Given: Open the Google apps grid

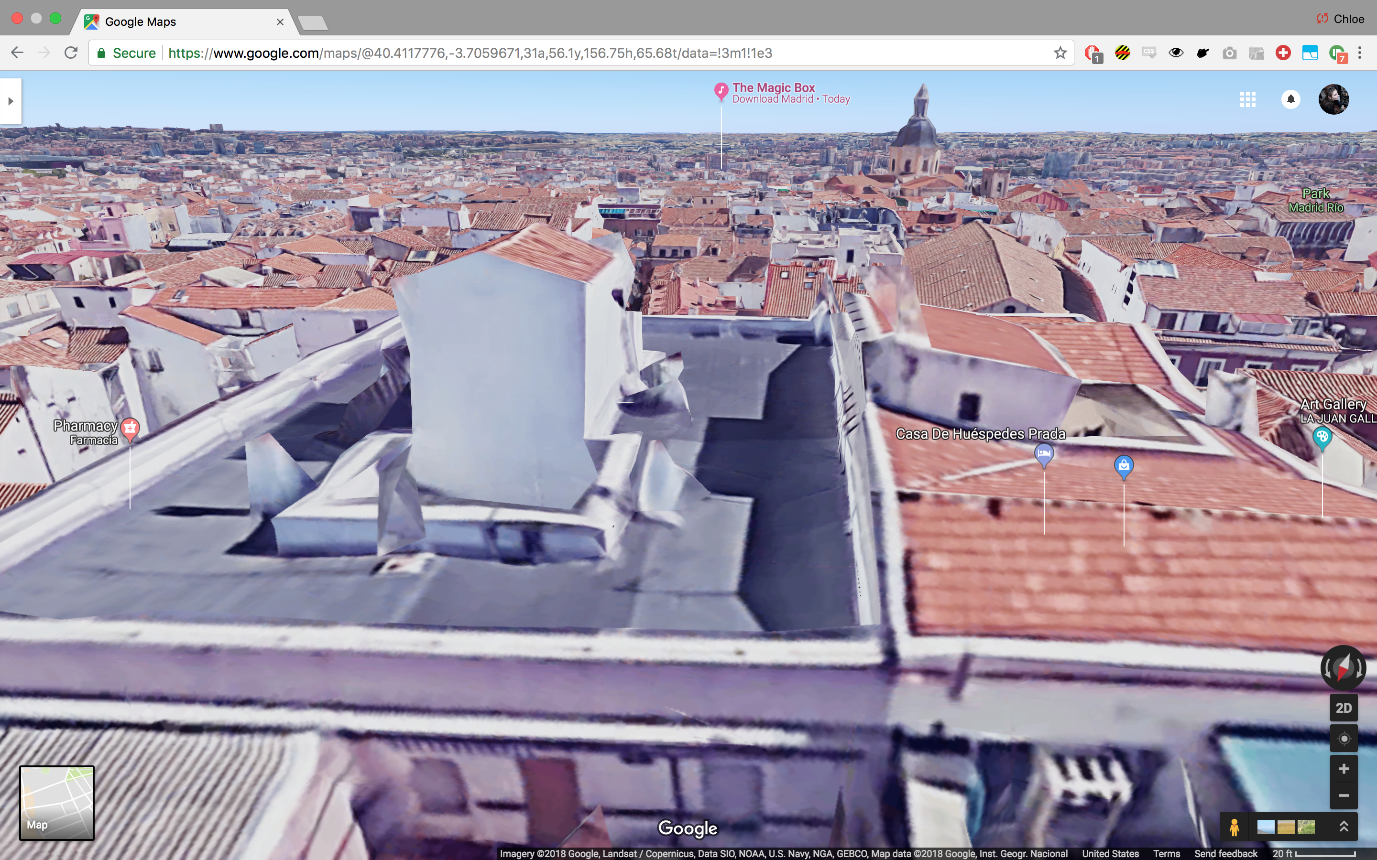Looking at the screenshot, I should pyautogui.click(x=1247, y=99).
